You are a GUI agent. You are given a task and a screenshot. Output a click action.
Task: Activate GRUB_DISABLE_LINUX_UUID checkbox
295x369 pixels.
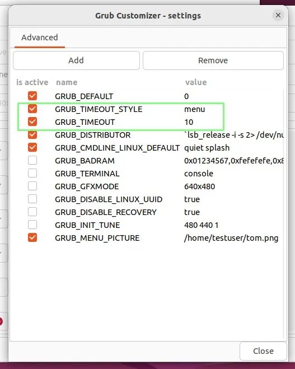[x=32, y=199]
